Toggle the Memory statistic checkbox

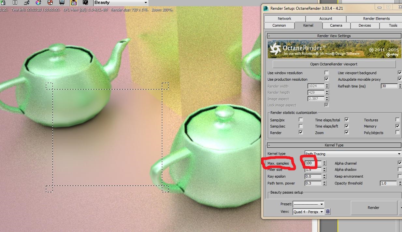pyautogui.click(x=397, y=126)
